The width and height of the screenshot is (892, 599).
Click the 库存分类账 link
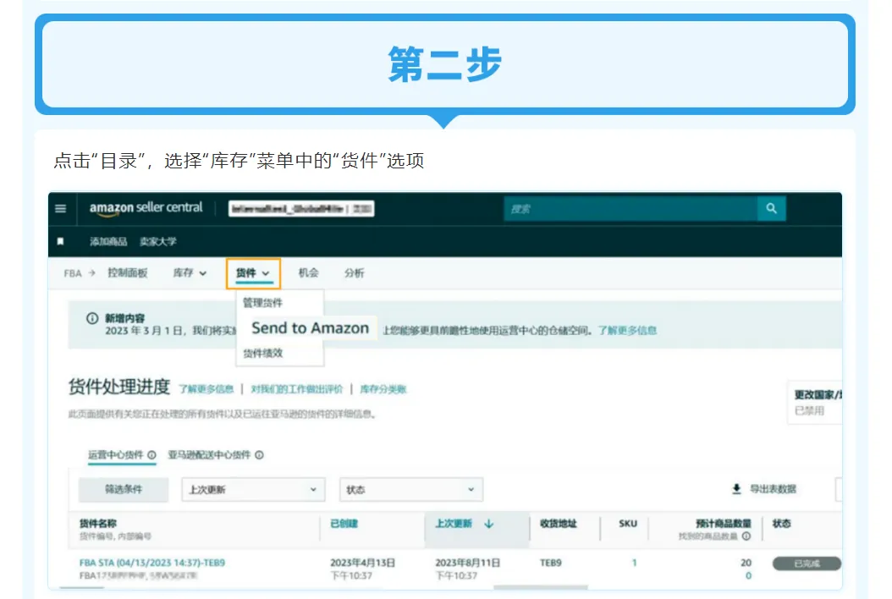pyautogui.click(x=383, y=389)
